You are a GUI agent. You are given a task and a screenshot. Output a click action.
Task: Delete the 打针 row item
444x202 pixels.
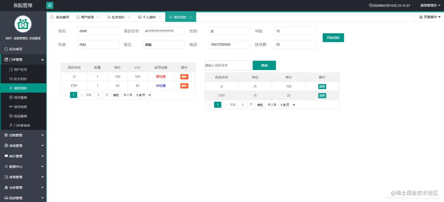click(x=184, y=86)
